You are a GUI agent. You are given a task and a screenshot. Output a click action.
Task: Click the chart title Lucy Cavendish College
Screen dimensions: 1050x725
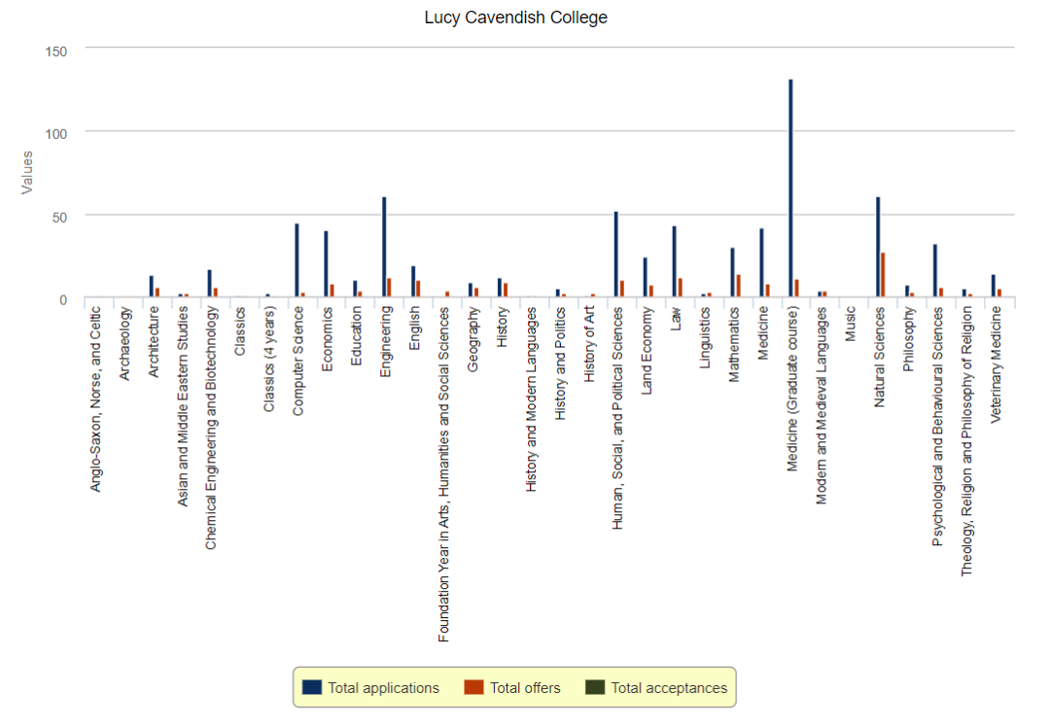(515, 17)
